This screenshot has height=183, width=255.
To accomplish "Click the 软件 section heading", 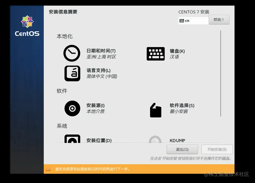I will coord(62,91).
